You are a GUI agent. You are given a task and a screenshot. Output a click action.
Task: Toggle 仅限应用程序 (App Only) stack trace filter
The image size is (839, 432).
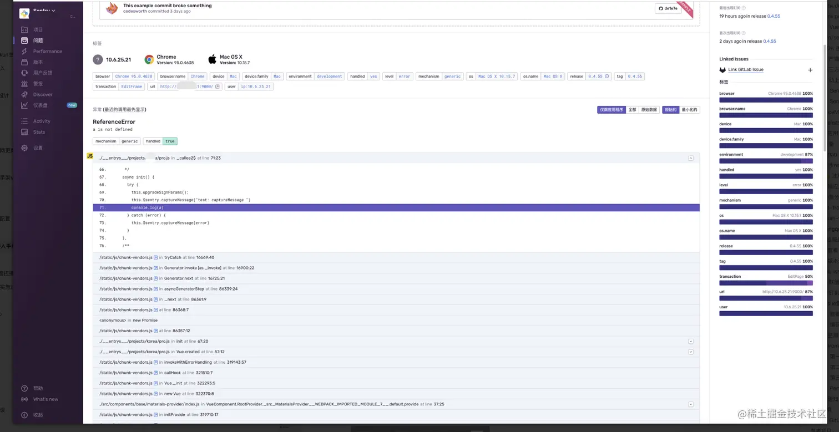click(611, 110)
